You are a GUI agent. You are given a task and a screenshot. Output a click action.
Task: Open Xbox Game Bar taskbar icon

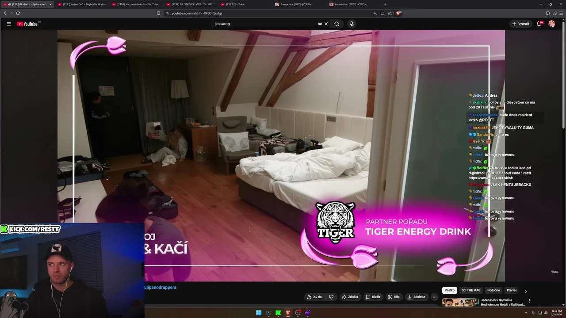point(268,313)
